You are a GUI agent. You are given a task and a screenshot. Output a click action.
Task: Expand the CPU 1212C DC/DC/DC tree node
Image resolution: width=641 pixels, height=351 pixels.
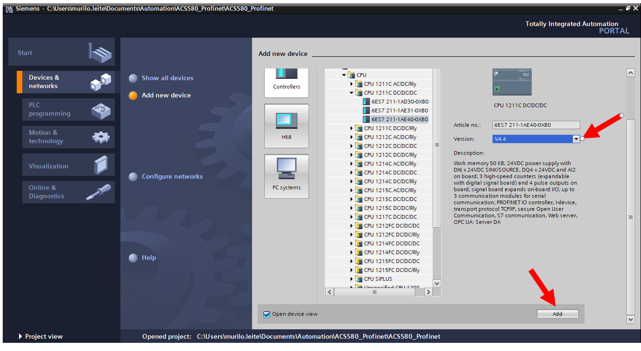pos(351,146)
